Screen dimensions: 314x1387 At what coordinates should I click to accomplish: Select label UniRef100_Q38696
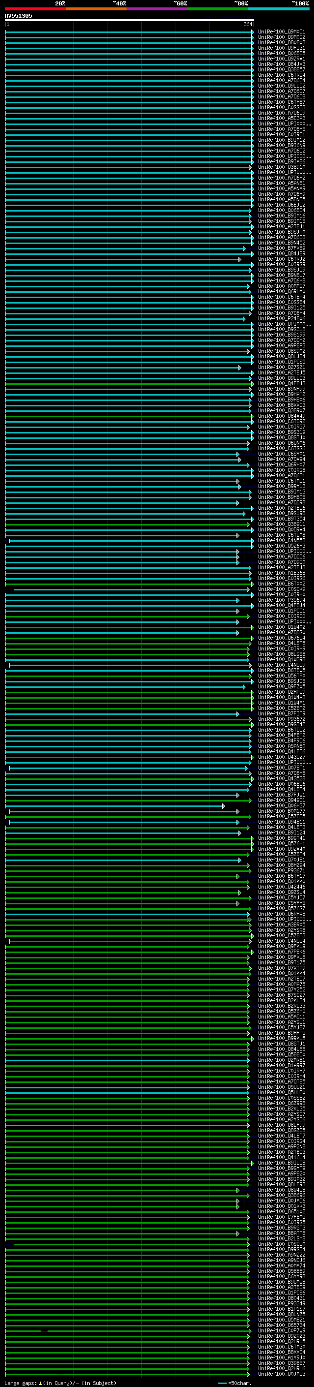point(282,1195)
